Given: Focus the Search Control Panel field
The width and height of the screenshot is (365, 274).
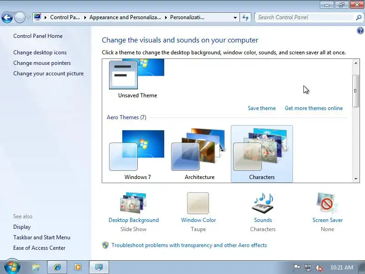Looking at the screenshot, I should 305,17.
